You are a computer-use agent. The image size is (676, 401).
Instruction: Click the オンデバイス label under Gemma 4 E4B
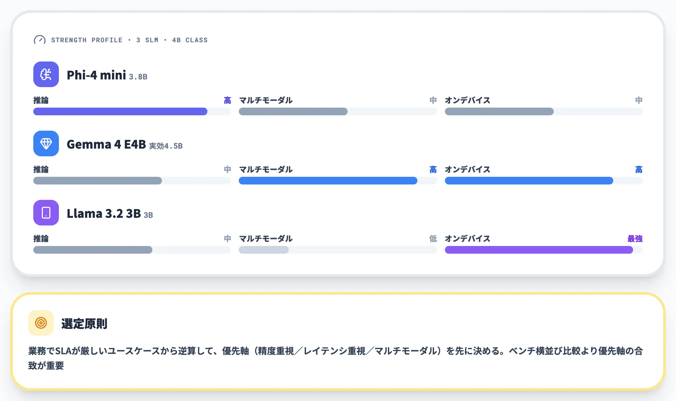pos(467,169)
